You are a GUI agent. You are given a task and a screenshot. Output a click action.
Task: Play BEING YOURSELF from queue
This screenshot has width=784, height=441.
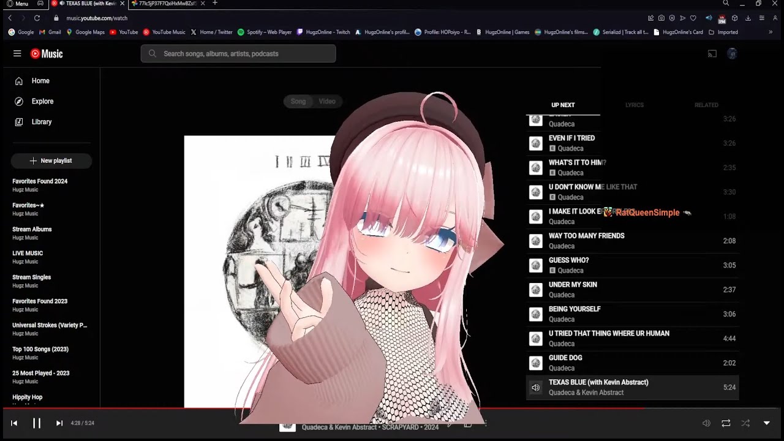click(x=633, y=314)
